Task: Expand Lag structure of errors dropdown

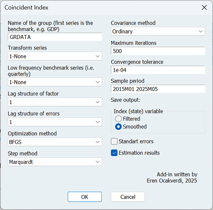Action: click(55, 122)
